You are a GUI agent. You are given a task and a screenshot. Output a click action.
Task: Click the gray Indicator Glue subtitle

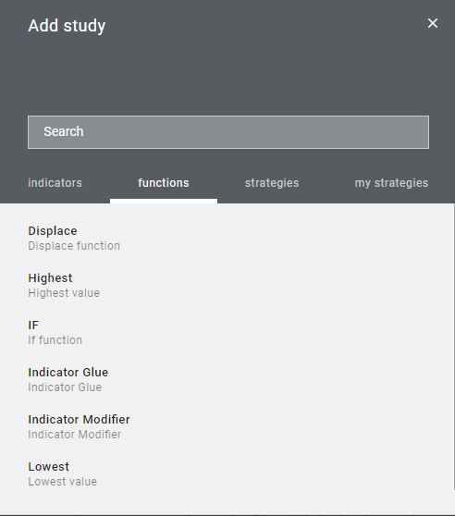(x=65, y=387)
